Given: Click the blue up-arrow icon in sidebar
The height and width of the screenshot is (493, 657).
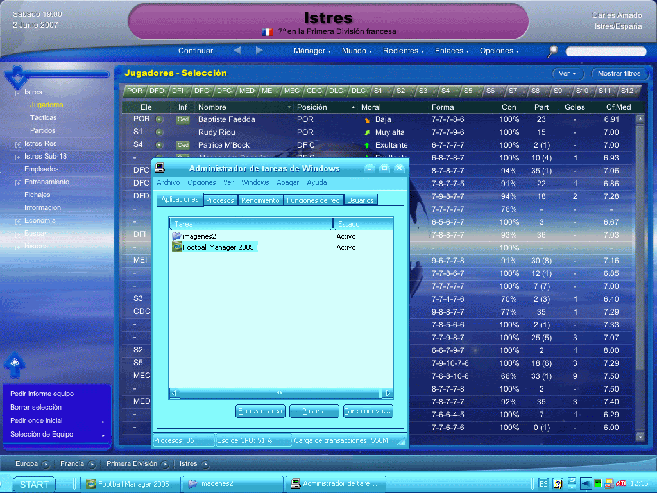Looking at the screenshot, I should [x=15, y=365].
